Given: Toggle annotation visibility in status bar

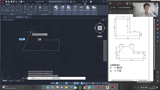Looking at the screenshot, I should click(82, 83).
